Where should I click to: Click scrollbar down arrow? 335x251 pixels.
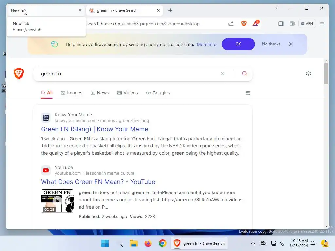[326, 226]
